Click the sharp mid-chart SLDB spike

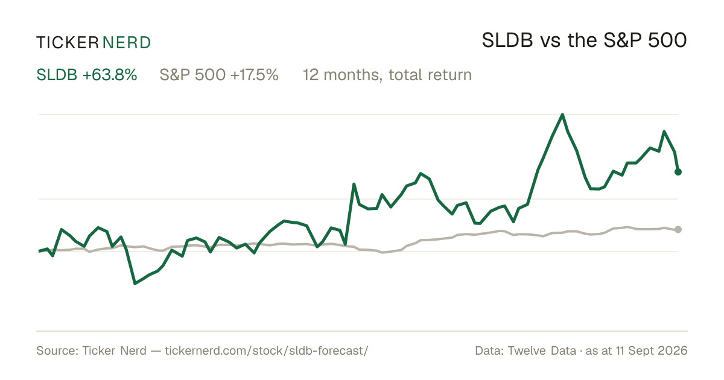pyautogui.click(x=354, y=184)
